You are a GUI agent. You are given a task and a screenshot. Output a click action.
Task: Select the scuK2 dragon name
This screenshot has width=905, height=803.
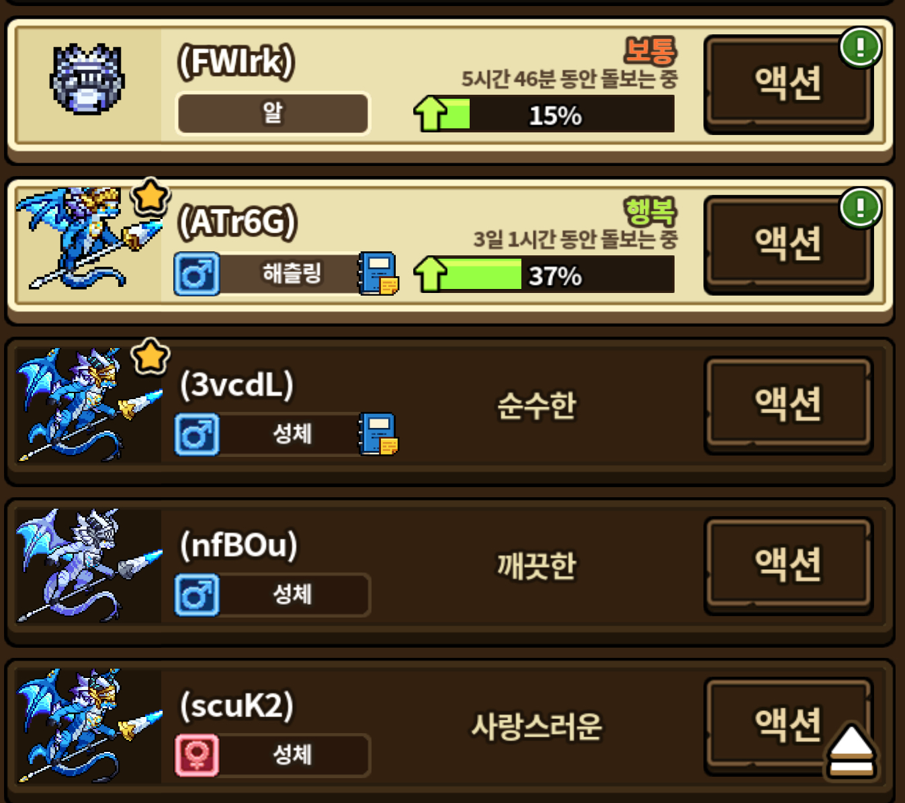coord(237,706)
